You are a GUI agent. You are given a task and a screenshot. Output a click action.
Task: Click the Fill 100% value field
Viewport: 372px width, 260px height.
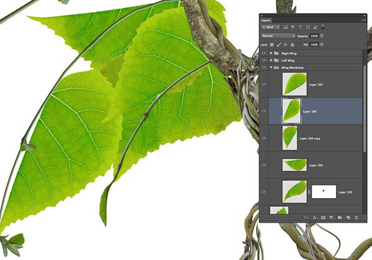pos(314,45)
